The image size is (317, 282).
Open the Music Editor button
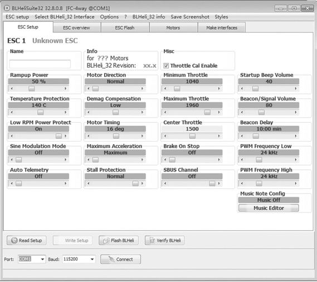click(x=269, y=208)
